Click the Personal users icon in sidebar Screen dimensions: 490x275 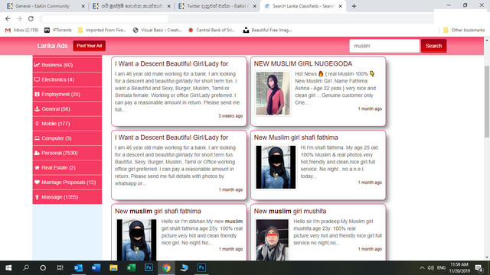point(37,153)
